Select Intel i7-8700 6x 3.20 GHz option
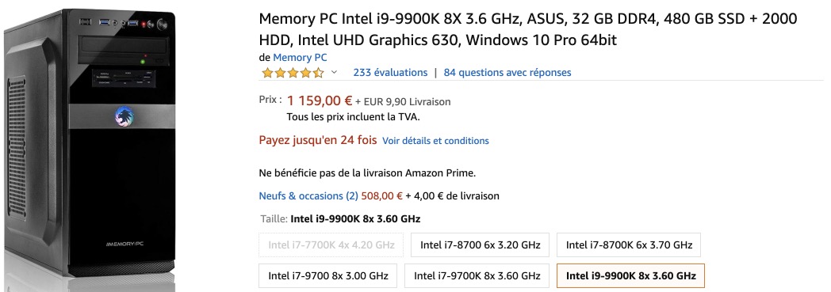Viewport: 831px width, 292px height. pos(481,245)
